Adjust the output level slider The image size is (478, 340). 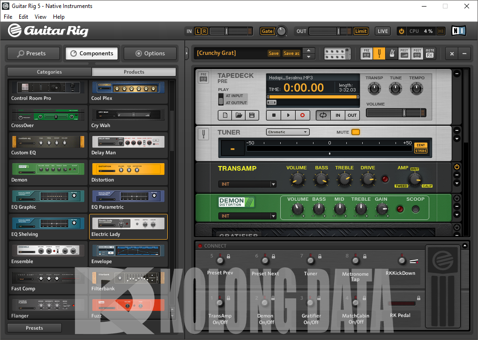(x=330, y=31)
